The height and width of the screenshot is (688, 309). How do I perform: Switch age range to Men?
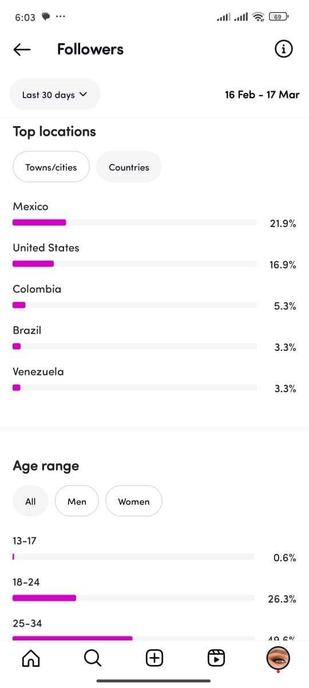(77, 501)
